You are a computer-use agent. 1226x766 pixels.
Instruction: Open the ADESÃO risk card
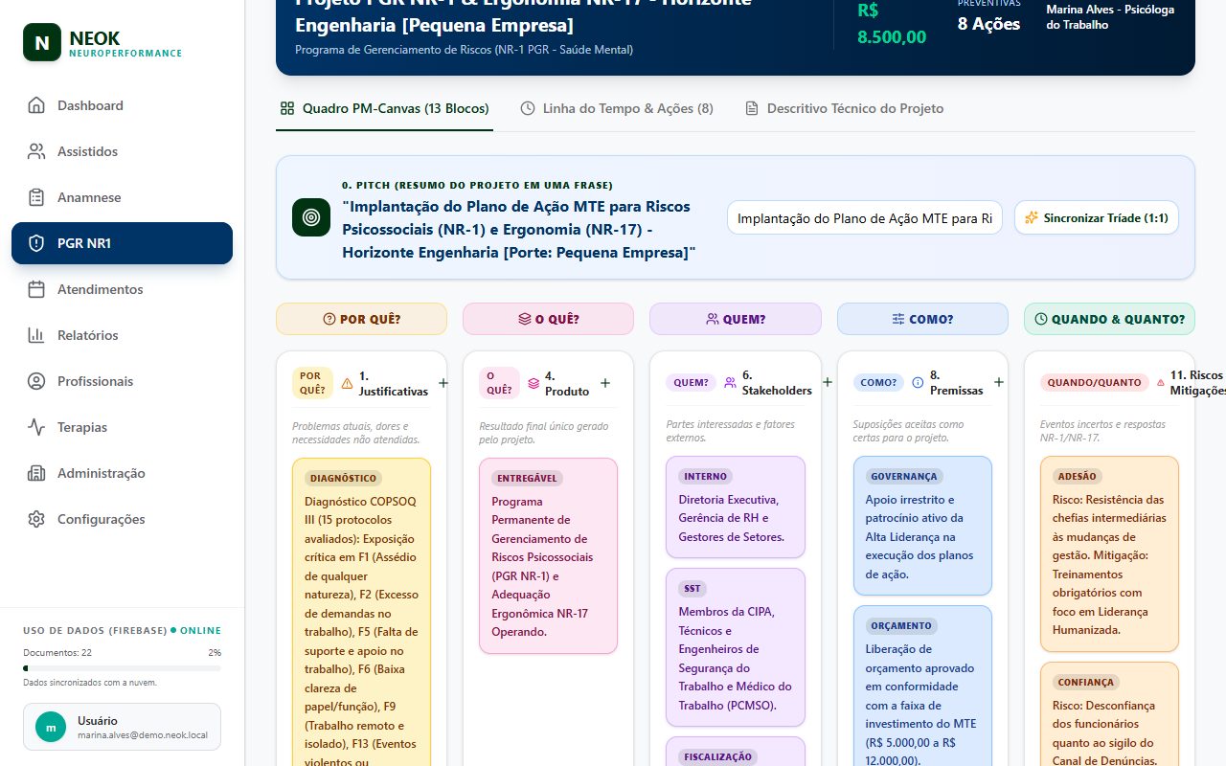(x=1109, y=553)
